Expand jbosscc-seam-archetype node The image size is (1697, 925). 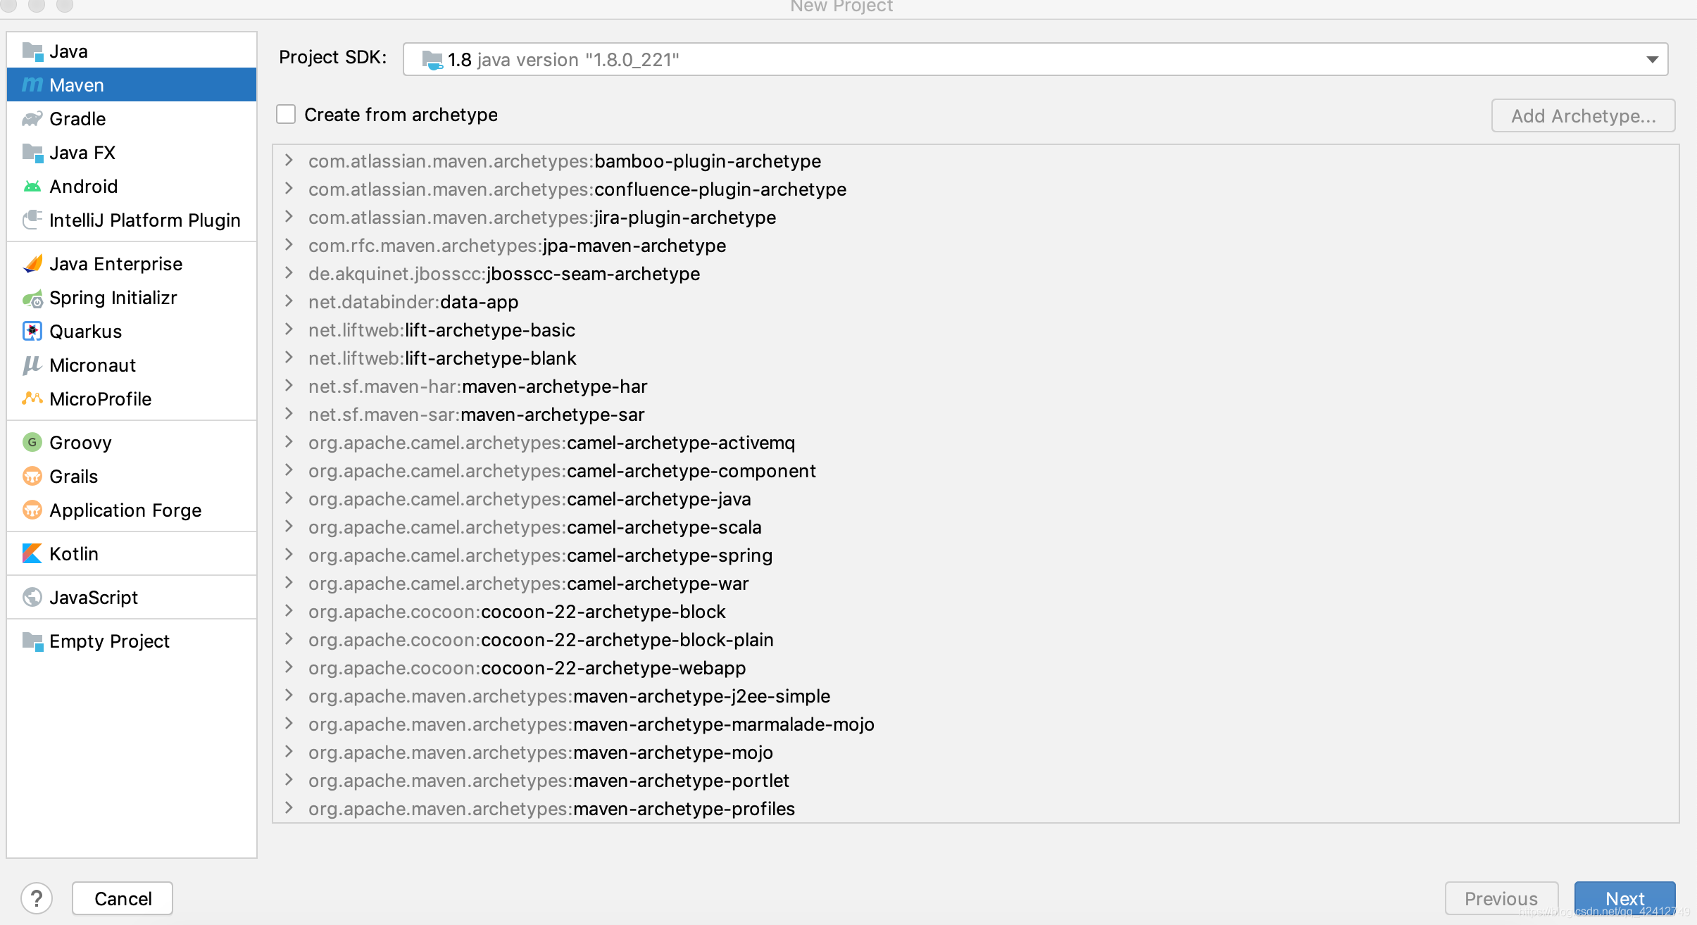pyautogui.click(x=289, y=273)
